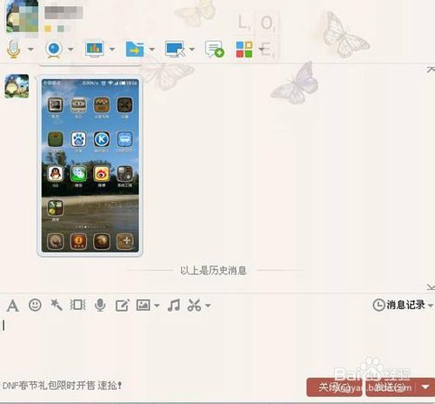Click the 以上是历史消息 history label
The image size is (435, 404).
click(x=213, y=271)
